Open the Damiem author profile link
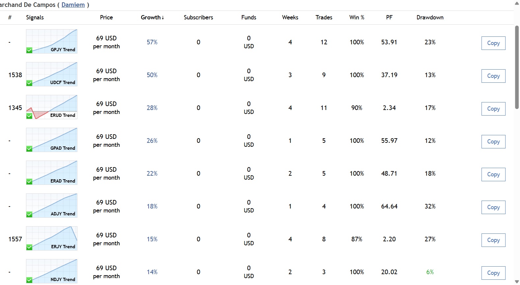The image size is (520, 285). (73, 5)
